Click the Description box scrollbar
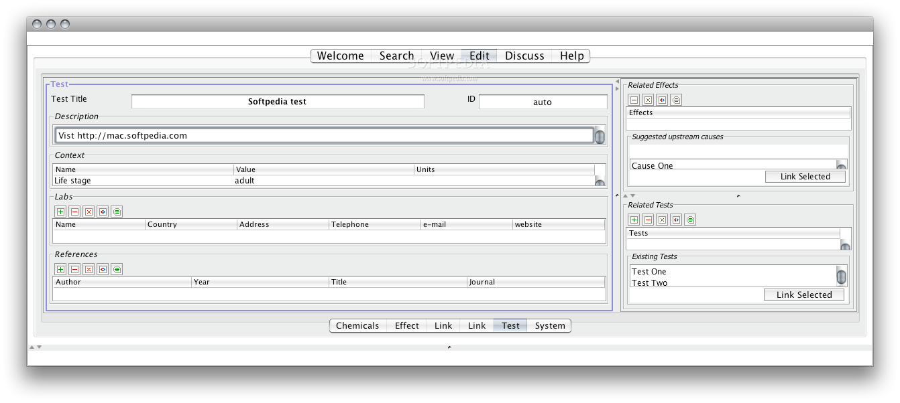 [x=600, y=136]
